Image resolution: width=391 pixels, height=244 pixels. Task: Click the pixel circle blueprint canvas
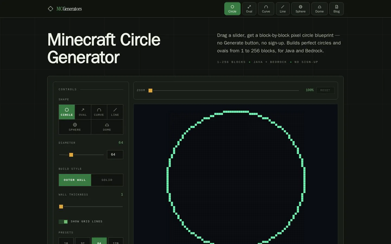click(x=236, y=174)
